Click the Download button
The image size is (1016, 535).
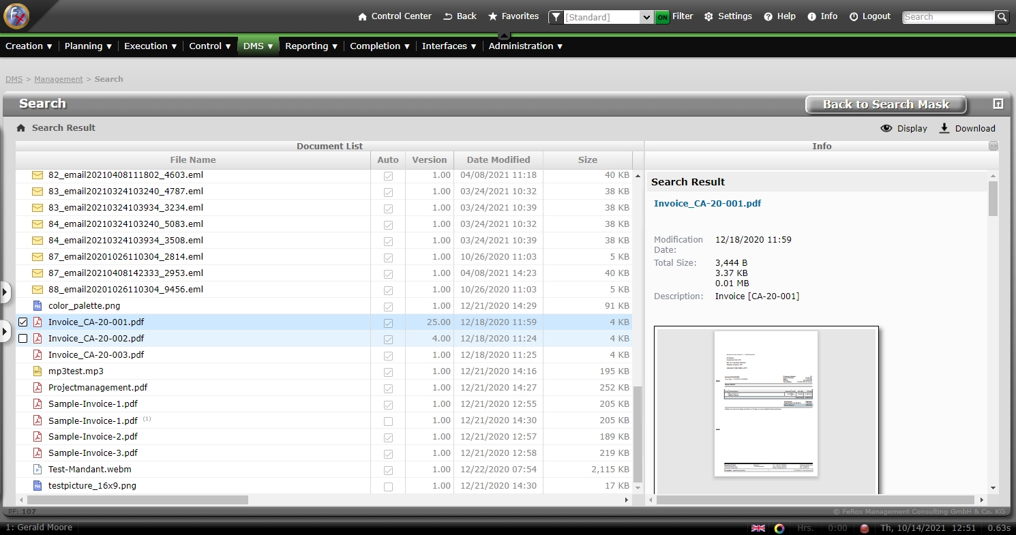click(967, 128)
